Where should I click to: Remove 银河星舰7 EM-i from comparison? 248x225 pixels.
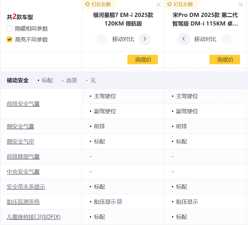click(x=158, y=4)
